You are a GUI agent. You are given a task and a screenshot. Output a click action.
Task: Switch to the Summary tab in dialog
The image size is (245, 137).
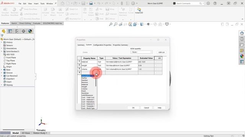(x=81, y=45)
